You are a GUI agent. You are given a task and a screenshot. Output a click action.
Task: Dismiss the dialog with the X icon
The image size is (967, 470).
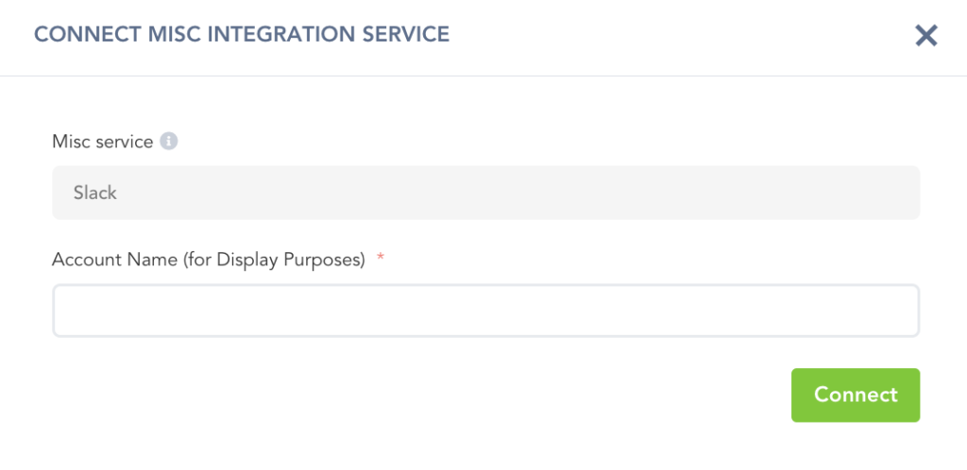tap(925, 36)
